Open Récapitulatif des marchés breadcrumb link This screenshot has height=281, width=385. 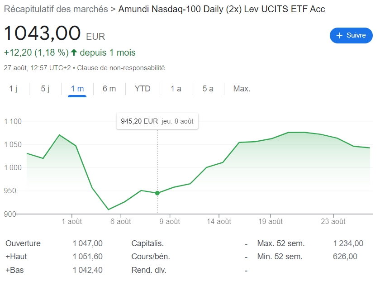pyautogui.click(x=56, y=9)
